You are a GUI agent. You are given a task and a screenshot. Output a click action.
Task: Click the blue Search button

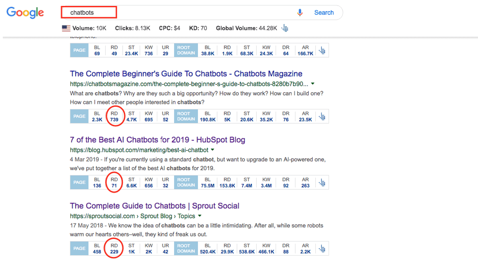[x=324, y=13]
